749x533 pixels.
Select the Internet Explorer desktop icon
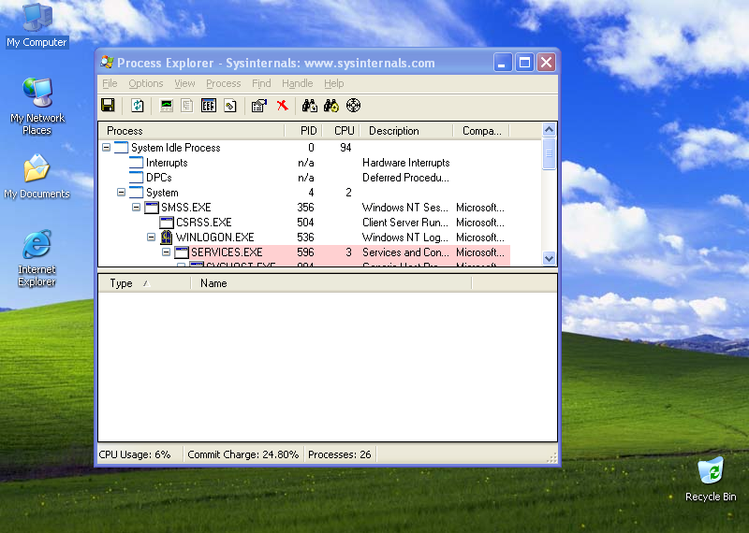(x=37, y=258)
